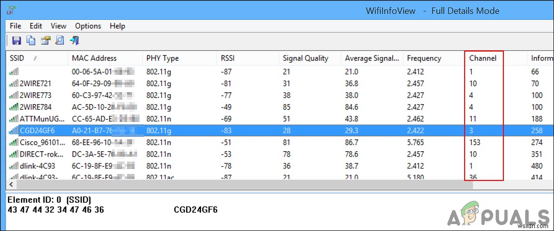This screenshot has height=231, width=554.
Task: Click the Exit door toolbar icon
Action: click(74, 41)
